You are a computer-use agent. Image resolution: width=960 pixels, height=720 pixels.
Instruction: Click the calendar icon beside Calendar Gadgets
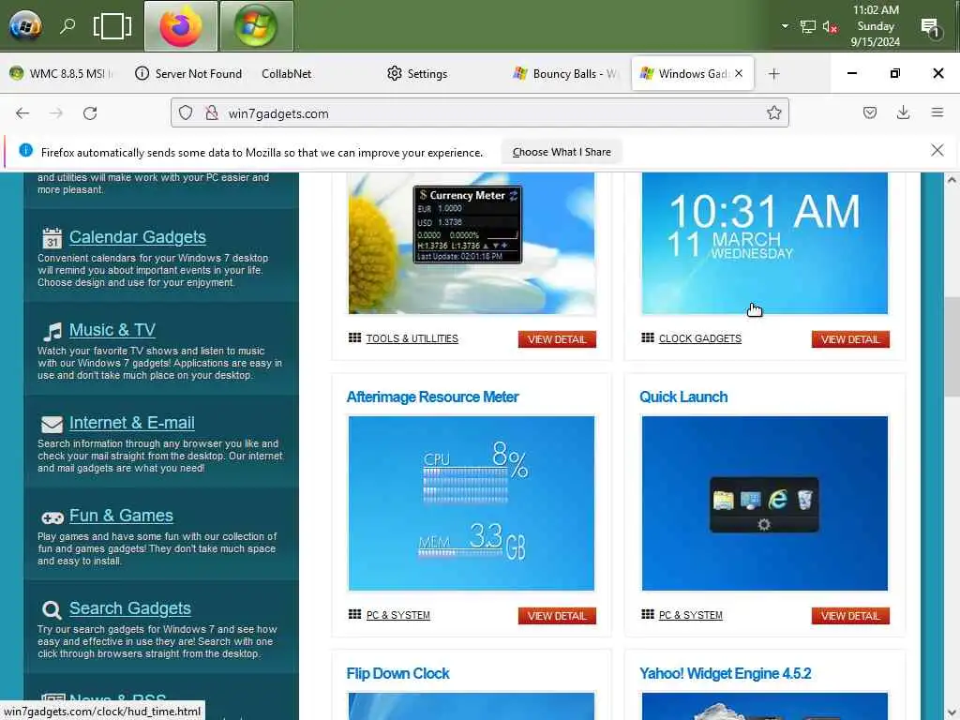[x=52, y=238]
